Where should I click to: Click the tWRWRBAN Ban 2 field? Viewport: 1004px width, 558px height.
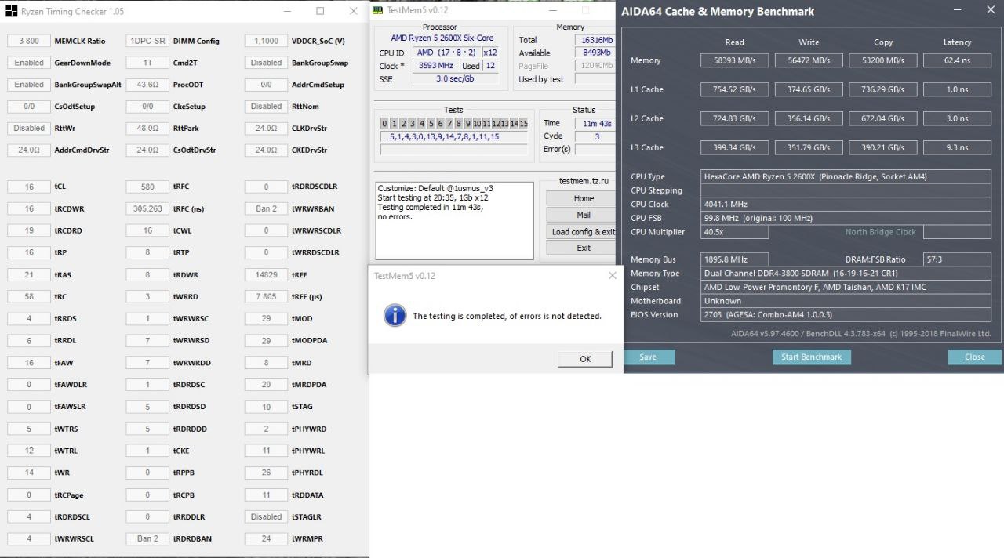tap(266, 208)
